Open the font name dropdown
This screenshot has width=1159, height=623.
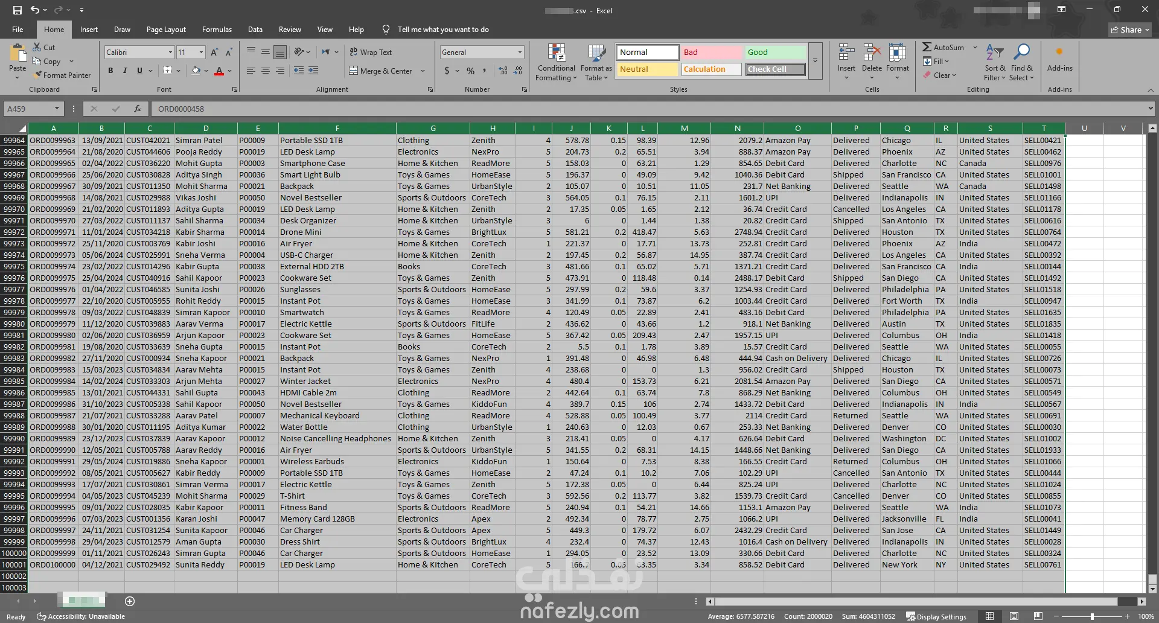[x=170, y=53]
